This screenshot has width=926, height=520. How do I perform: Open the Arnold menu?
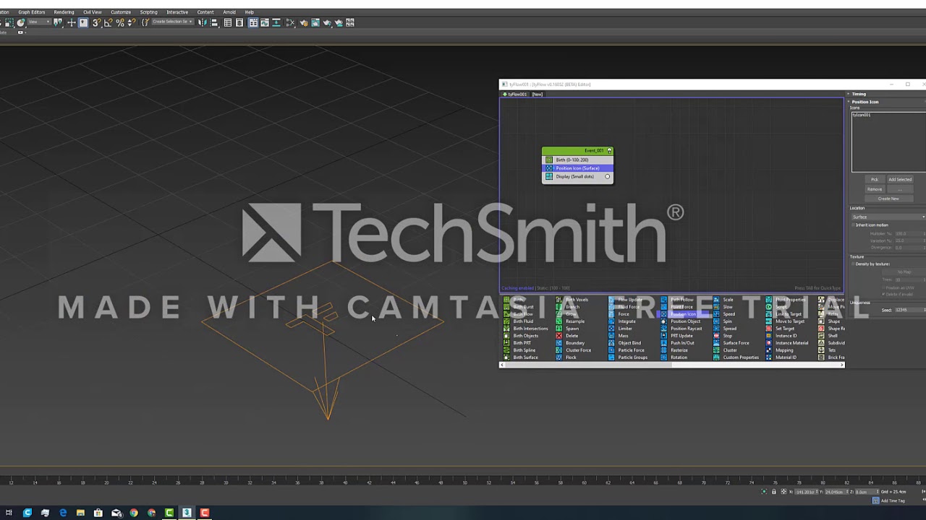pos(229,12)
